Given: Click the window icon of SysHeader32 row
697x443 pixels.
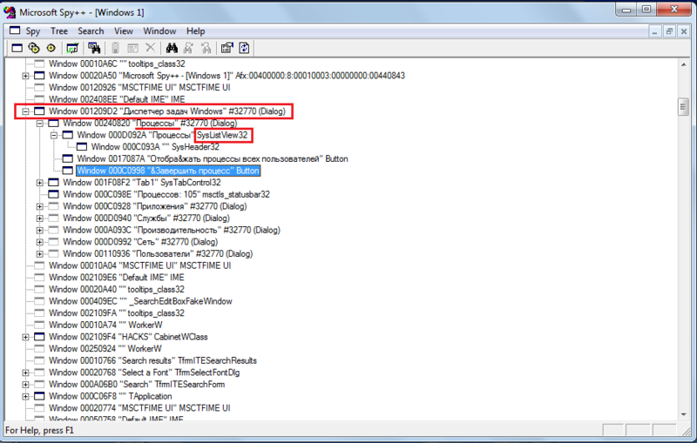Looking at the screenshot, I should point(82,147).
